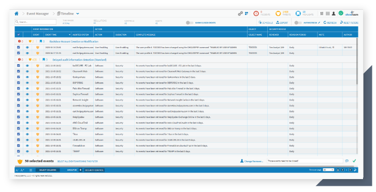
Task: Open the Assets filter dropdown
Action: 158,22
